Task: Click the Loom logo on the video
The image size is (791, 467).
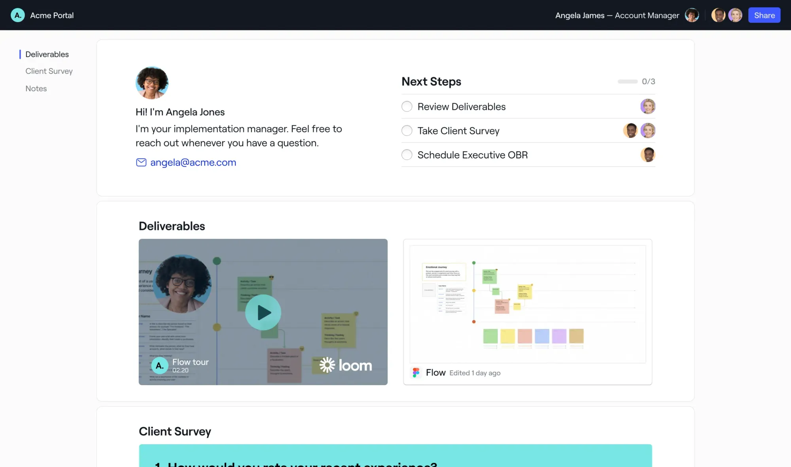Action: pos(346,365)
